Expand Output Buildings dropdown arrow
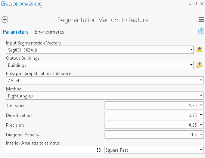205x158 pixels. [x=191, y=65]
